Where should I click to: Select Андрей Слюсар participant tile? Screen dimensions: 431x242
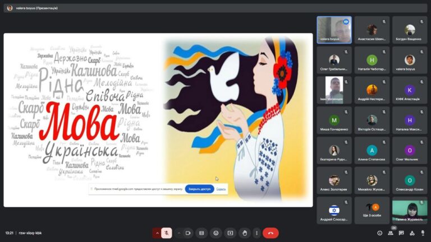coord(334,211)
